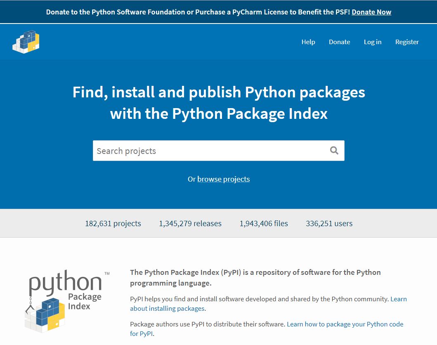Open Learn how to package Python code link
This screenshot has height=345, width=437.
point(267,329)
